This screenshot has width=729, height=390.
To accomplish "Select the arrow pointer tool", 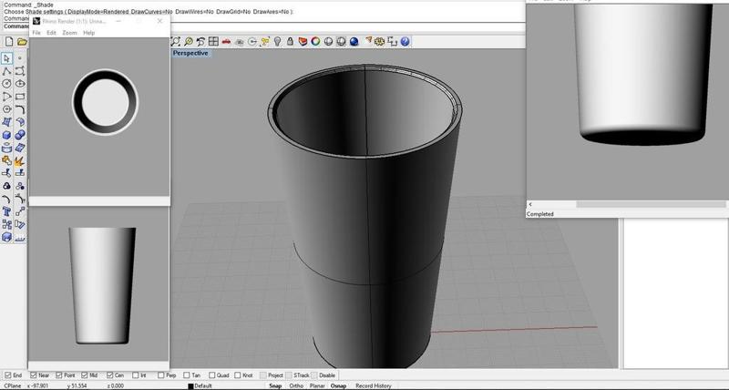I will click(7, 58).
